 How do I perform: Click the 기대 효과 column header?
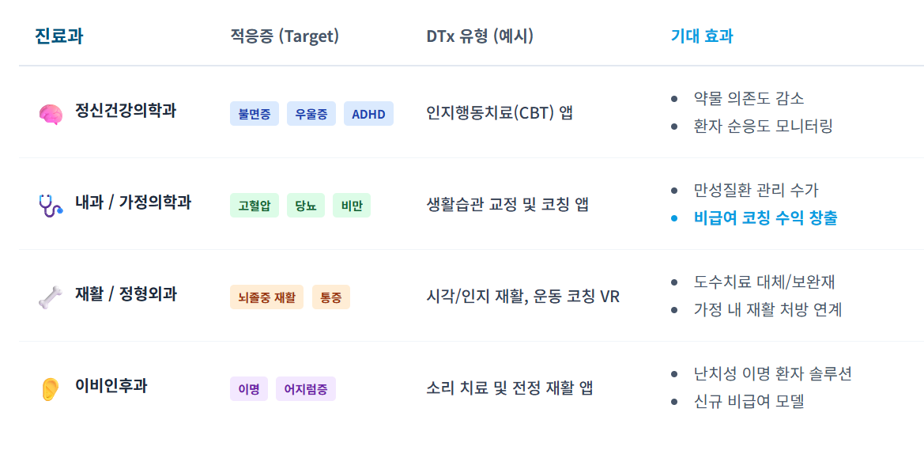[701, 36]
